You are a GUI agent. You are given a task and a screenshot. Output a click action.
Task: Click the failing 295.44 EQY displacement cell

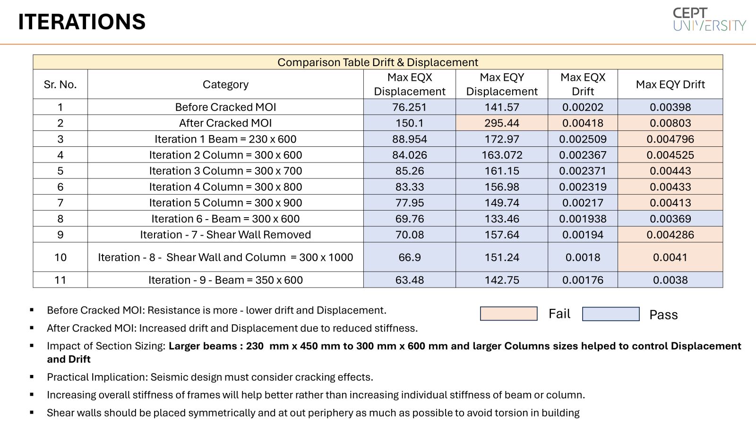tap(502, 123)
